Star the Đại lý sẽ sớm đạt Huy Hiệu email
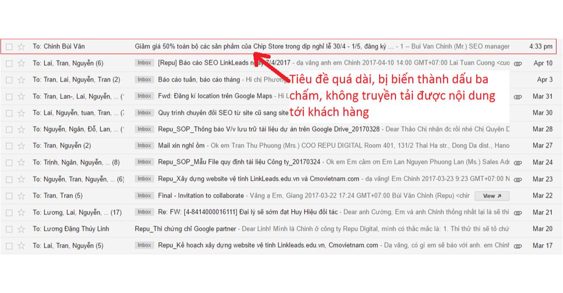Screen dimensions: 563x293 [21, 212]
